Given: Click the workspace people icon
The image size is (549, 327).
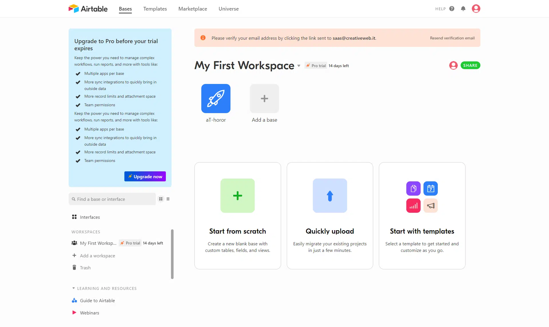Looking at the screenshot, I should click(x=74, y=243).
